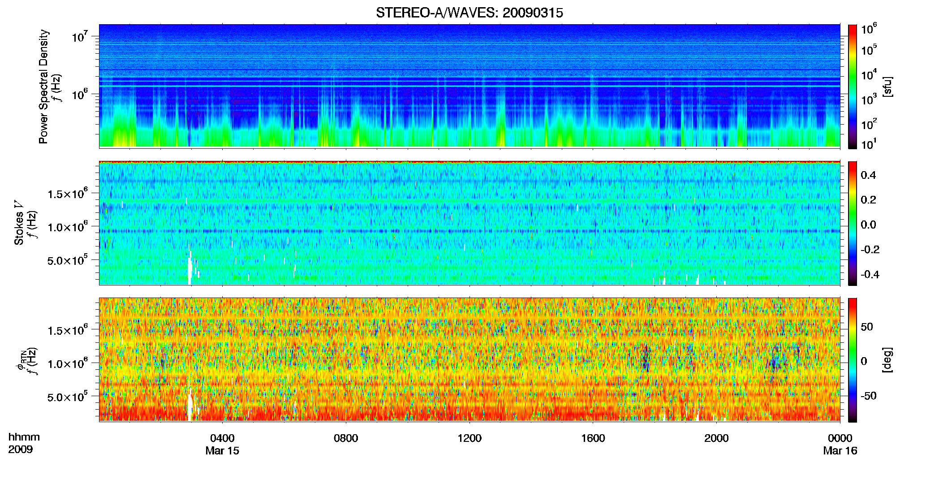The image size is (939, 484).
Task: Click the hhmm time format label
Action: pos(24,437)
